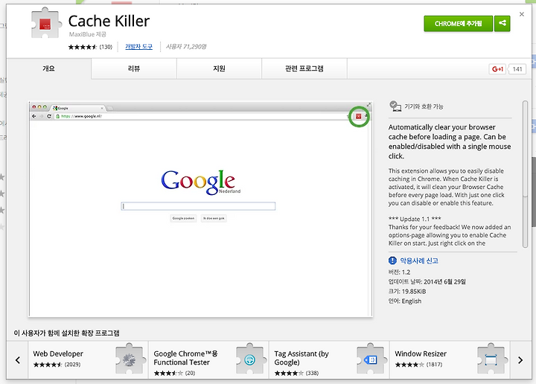536x384 pixels.
Task: Click the 사용자 71,290명 user count
Action: pyautogui.click(x=186, y=47)
